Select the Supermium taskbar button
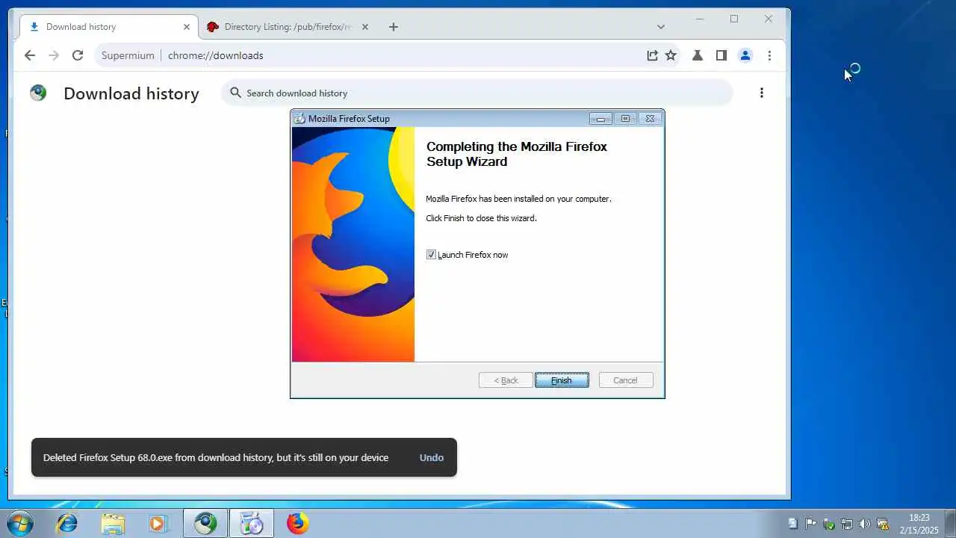The image size is (956, 538). [205, 523]
